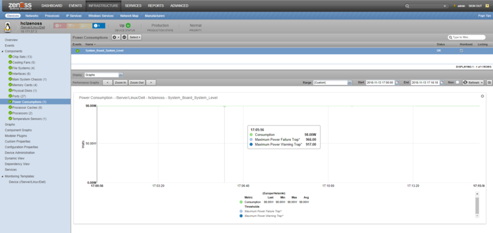Enable the Now checkbox
Image resolution: width=493 pixels, height=233 pixels.
click(x=457, y=82)
